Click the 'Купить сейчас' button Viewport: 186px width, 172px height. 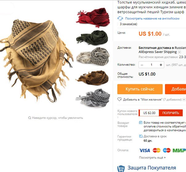pos(140,89)
